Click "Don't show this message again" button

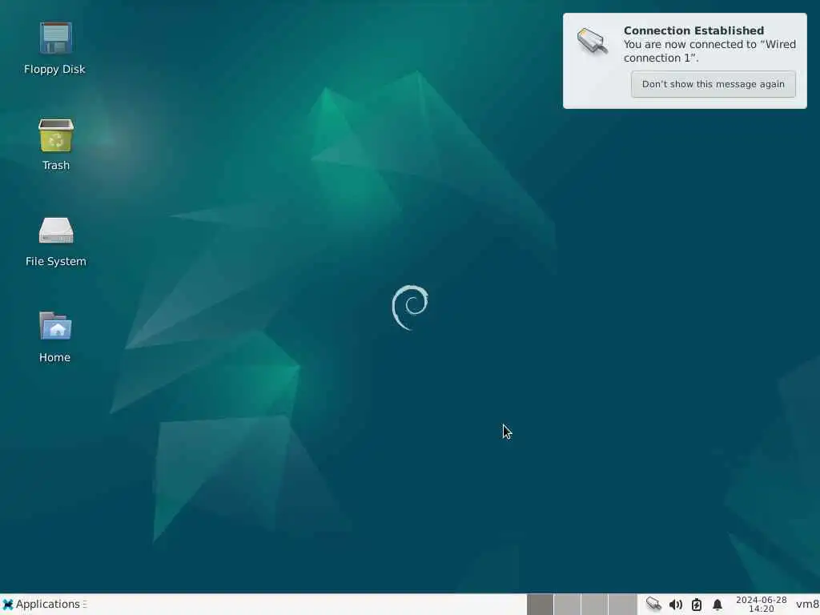713,84
